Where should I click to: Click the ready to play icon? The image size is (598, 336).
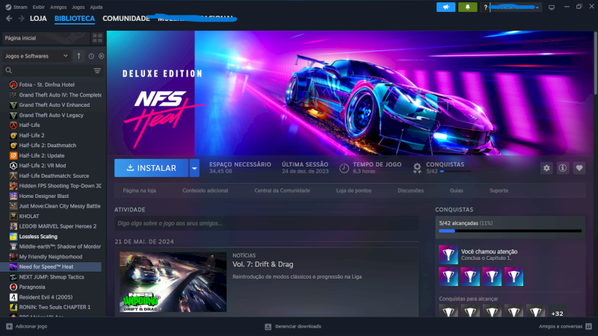click(101, 56)
